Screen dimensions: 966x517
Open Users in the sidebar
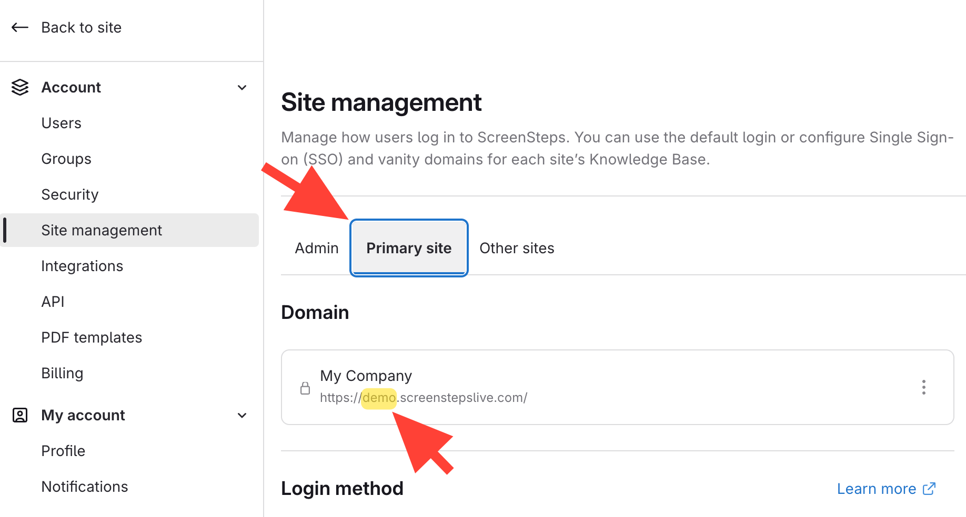coord(62,123)
